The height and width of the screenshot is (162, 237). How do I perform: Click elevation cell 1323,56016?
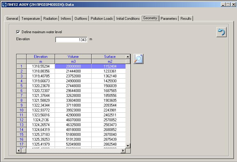(41, 115)
